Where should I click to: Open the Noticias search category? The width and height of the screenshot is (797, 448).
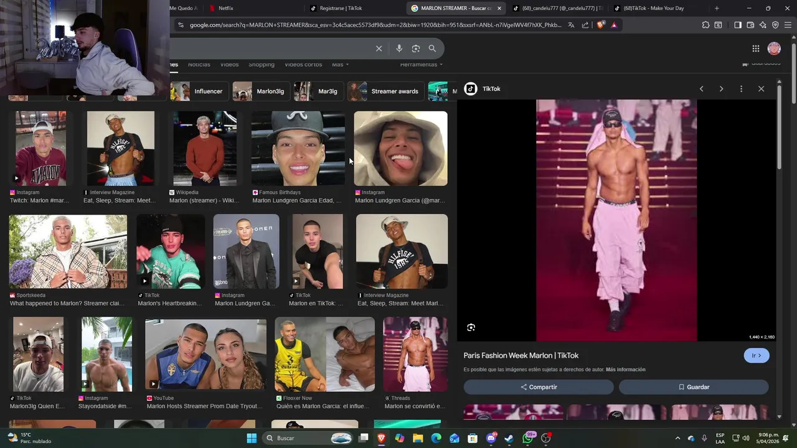coord(199,65)
